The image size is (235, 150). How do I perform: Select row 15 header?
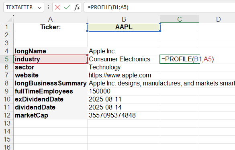[x=6, y=139]
